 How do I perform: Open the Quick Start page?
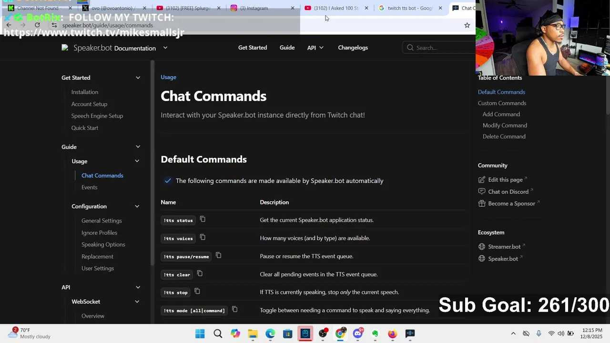[x=85, y=128]
